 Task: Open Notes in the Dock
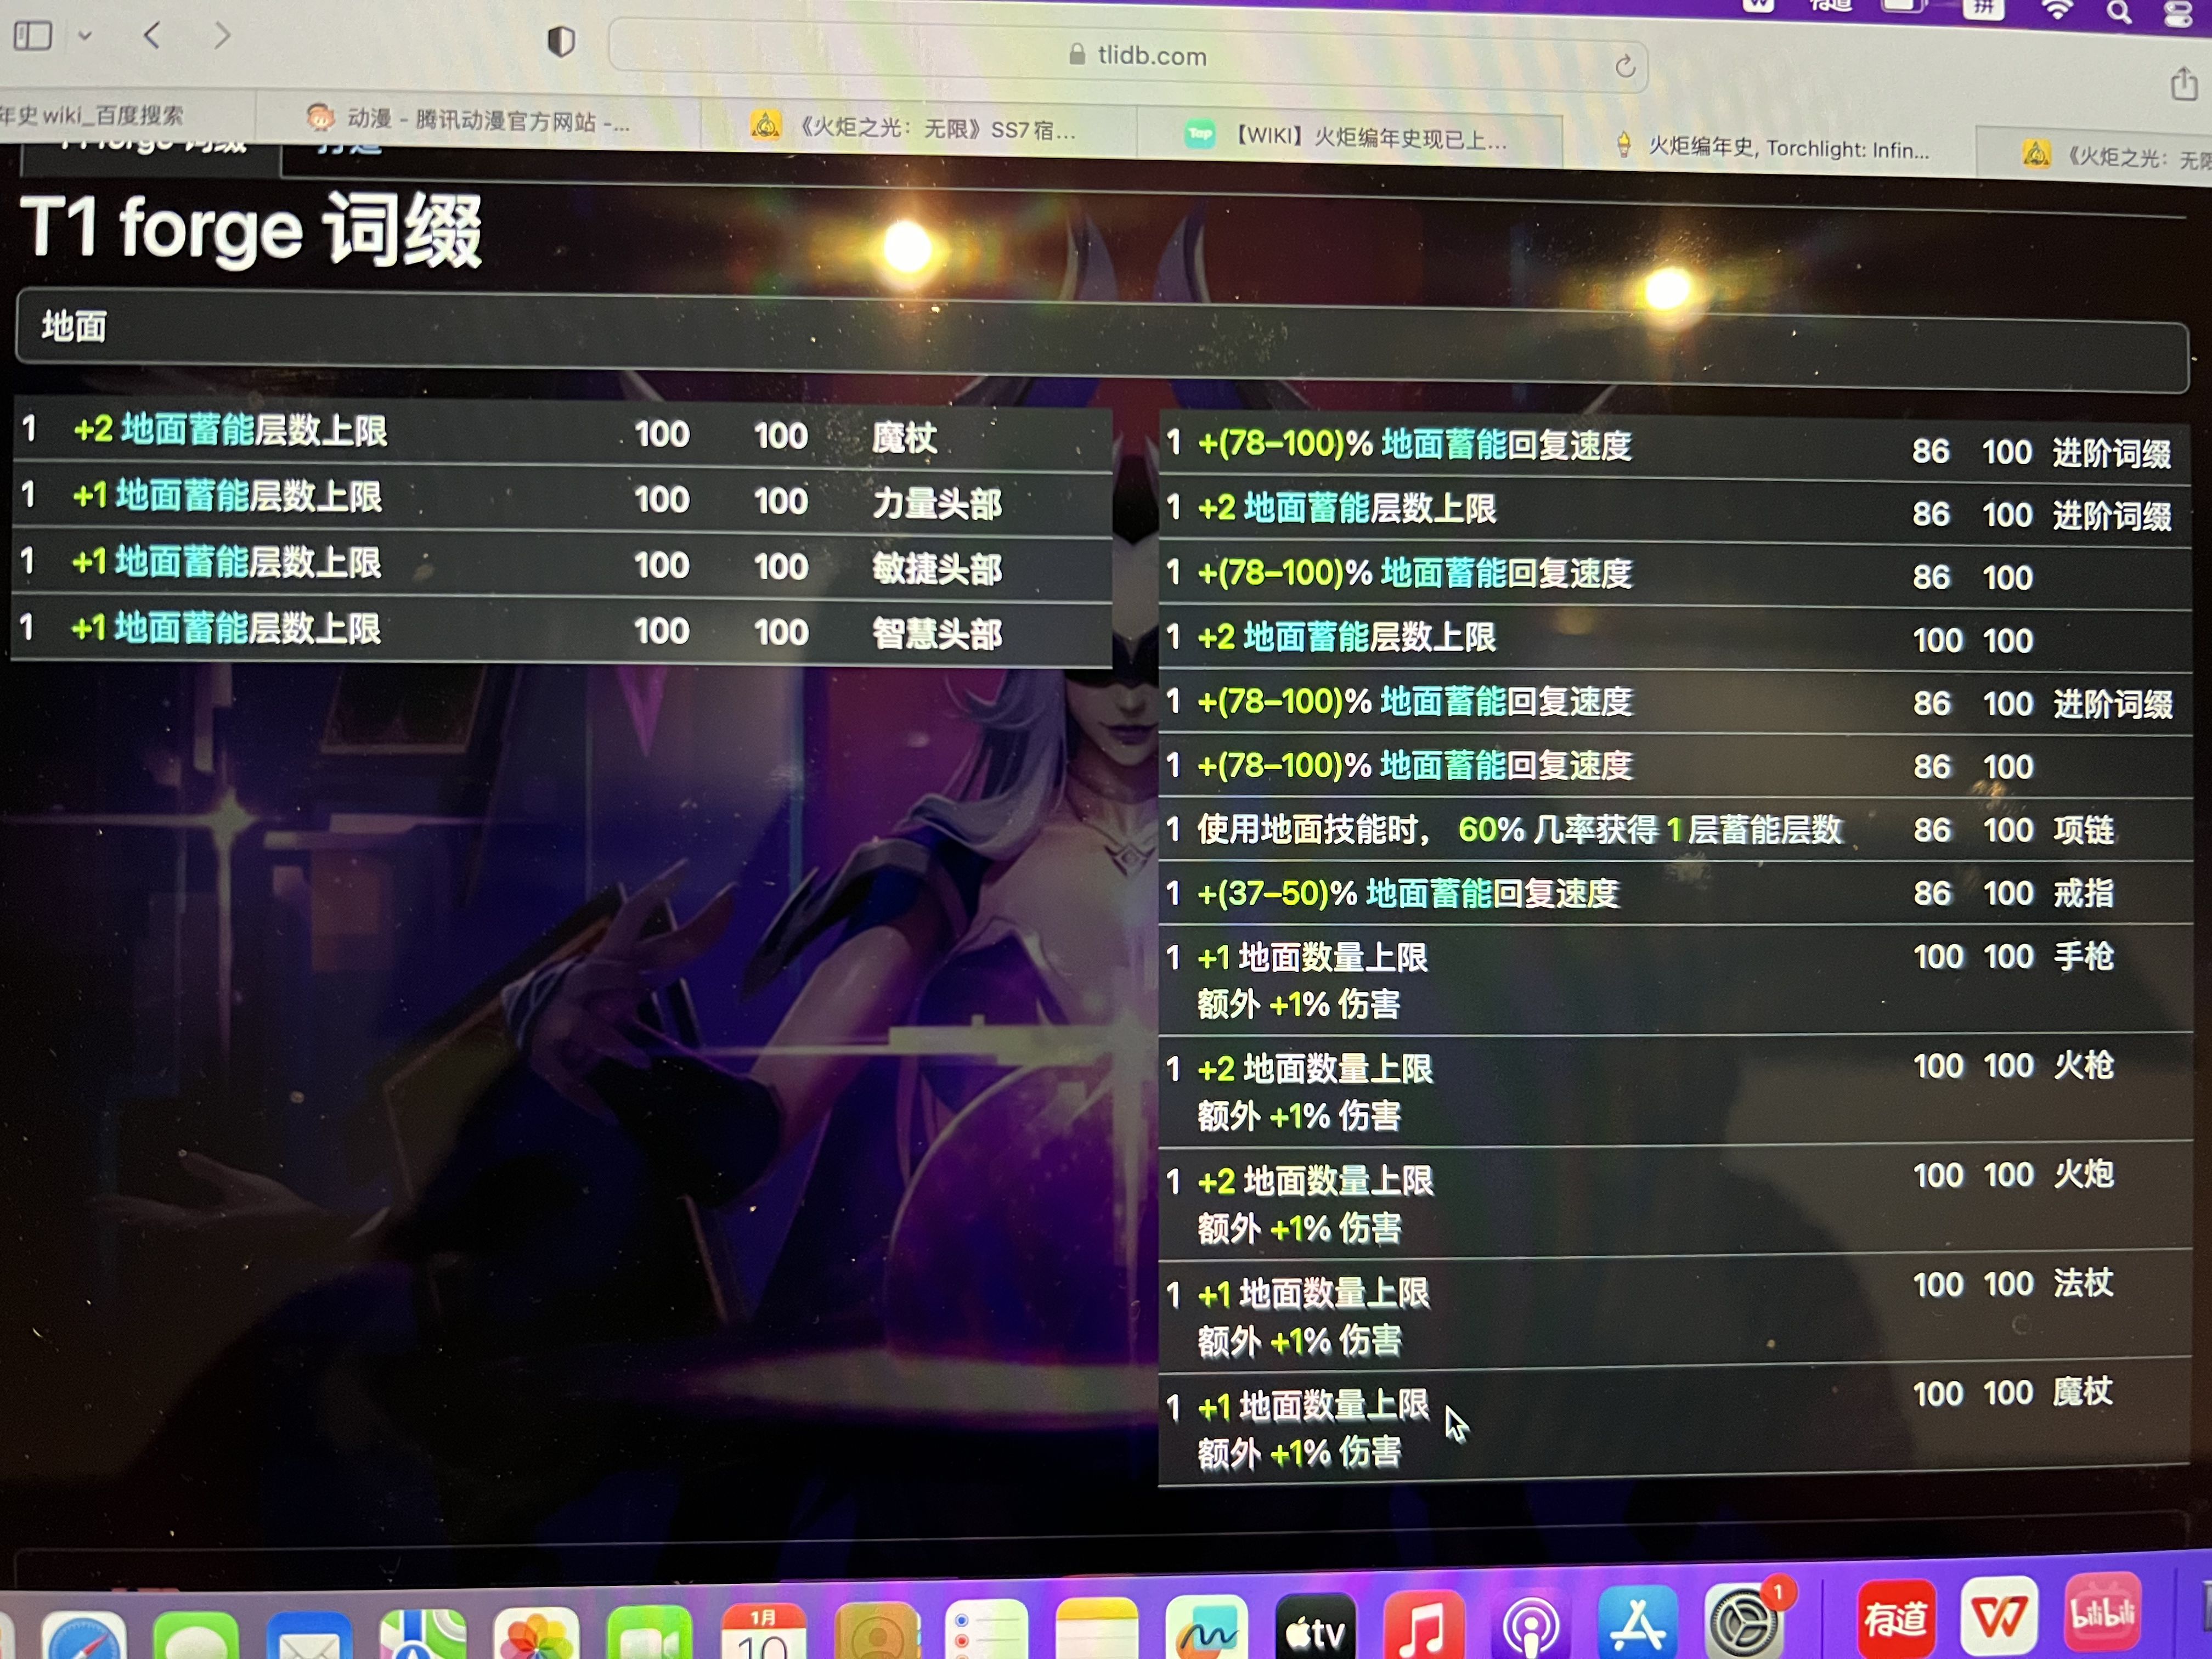click(x=1097, y=1628)
